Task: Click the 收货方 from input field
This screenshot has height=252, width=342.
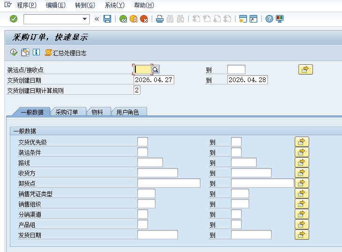Action: (x=157, y=173)
